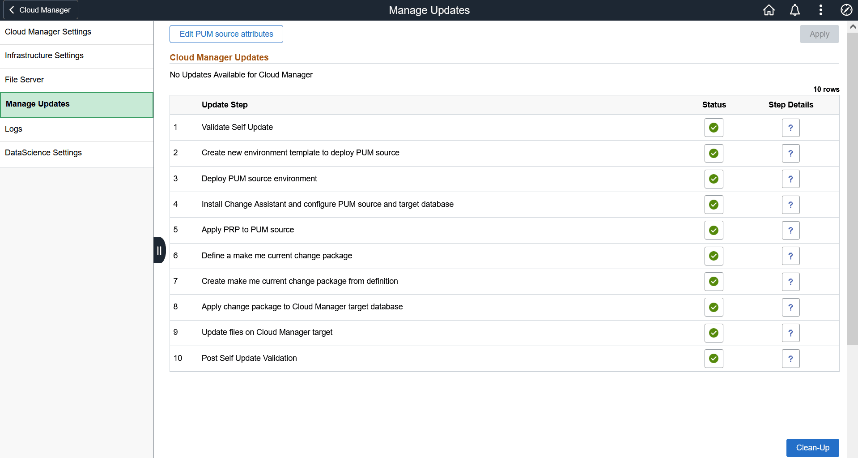The width and height of the screenshot is (858, 458).
Task: Click the scrollbar up arrow
Action: pos(853,26)
